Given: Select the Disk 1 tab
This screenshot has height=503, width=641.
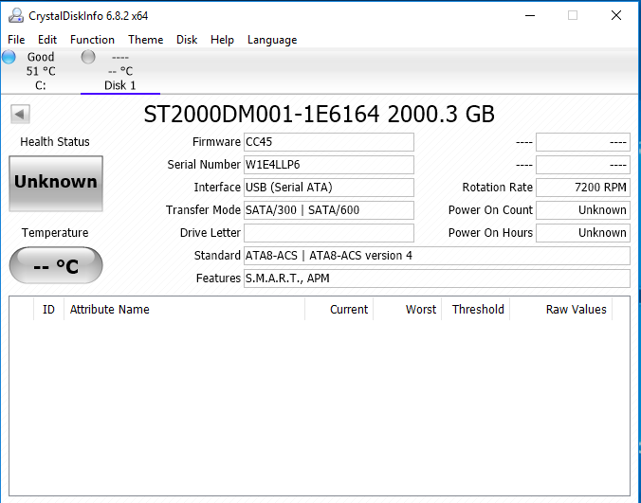Looking at the screenshot, I should [x=120, y=71].
